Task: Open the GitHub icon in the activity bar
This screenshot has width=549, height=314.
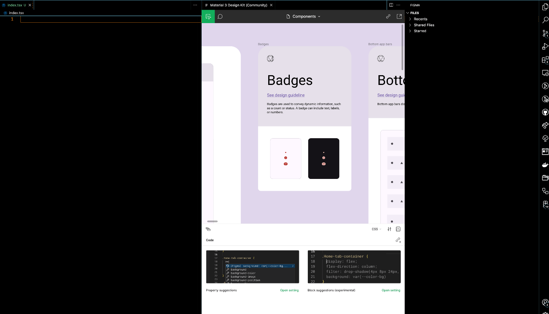Action: pos(545,112)
